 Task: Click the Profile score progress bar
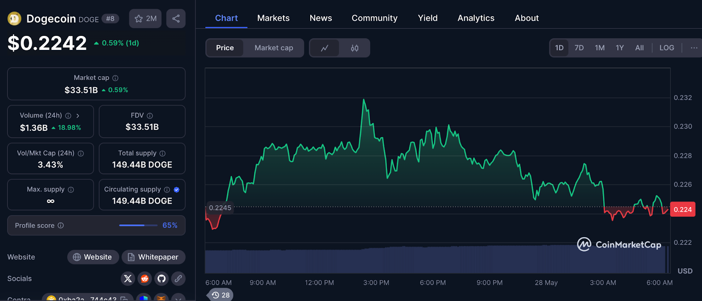coord(138,225)
